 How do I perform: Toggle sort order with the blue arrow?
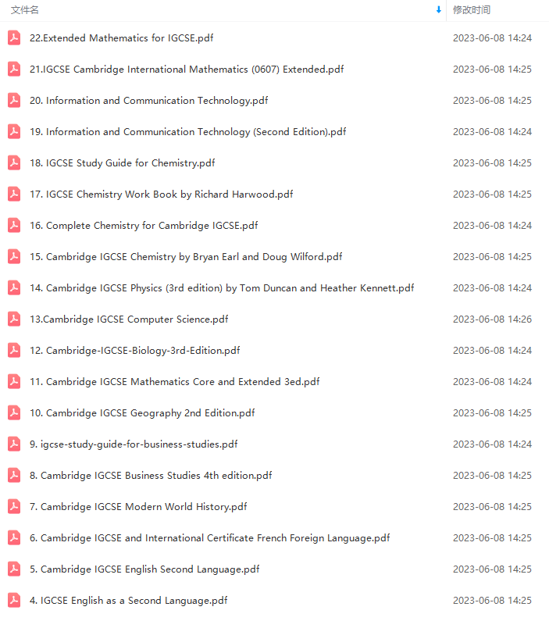click(x=439, y=10)
